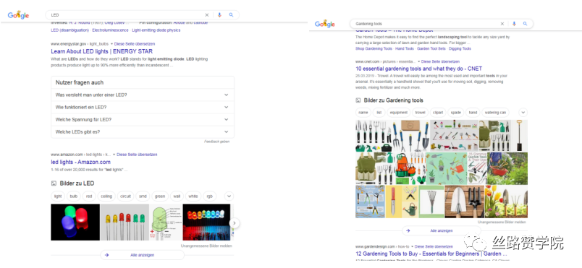Report images under LED results via 'Unangemessene Bilder melden'

(x=206, y=246)
